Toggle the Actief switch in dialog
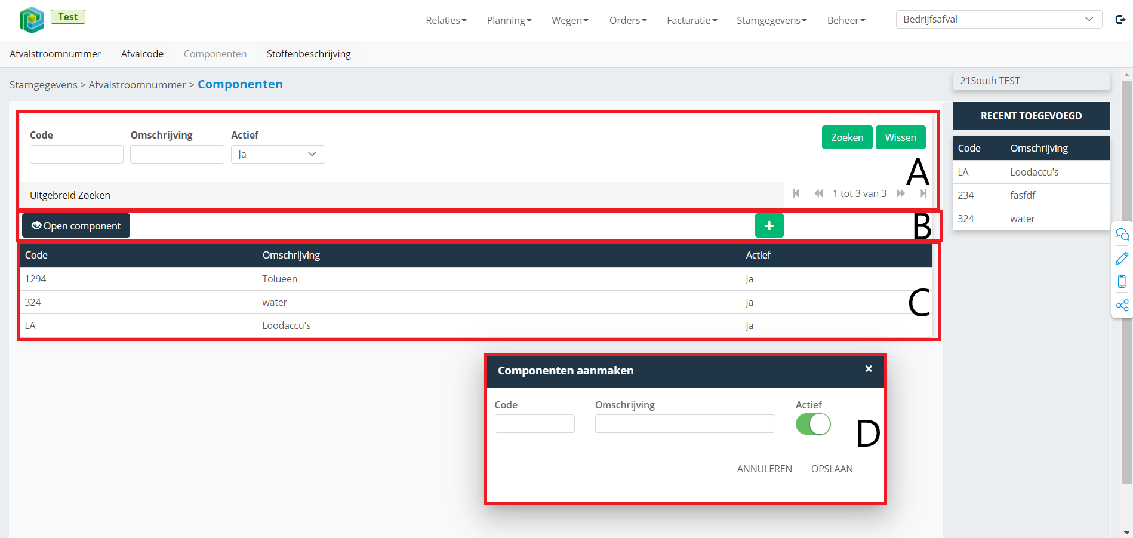 tap(813, 425)
